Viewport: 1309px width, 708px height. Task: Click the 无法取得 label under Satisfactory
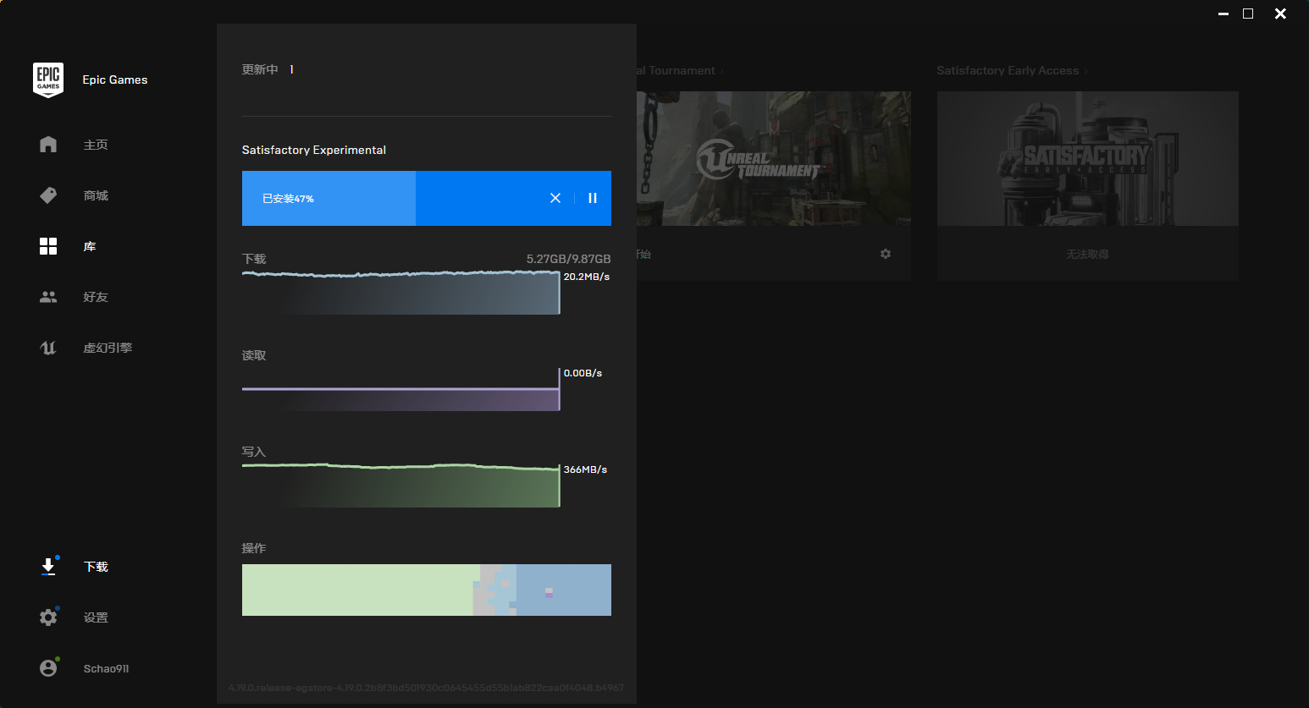coord(1087,254)
